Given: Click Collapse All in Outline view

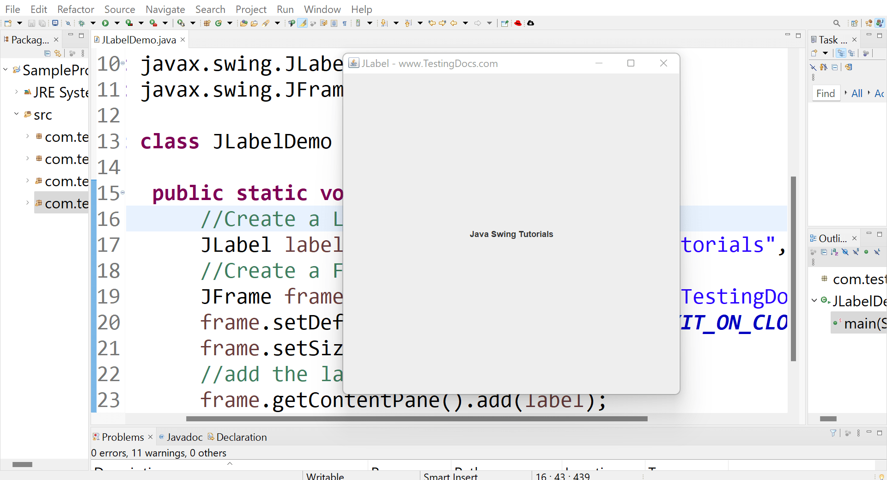Looking at the screenshot, I should coord(824,252).
